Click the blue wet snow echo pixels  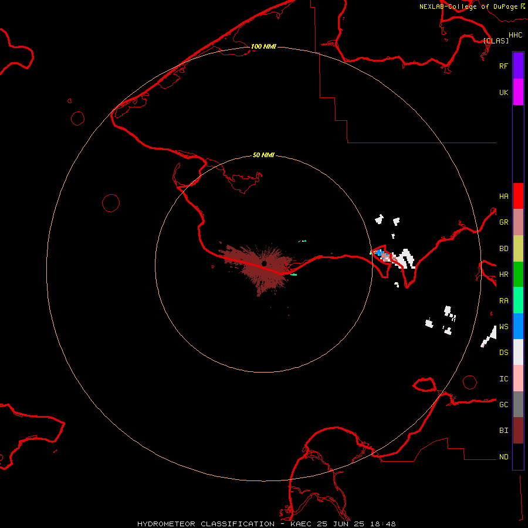point(379,252)
